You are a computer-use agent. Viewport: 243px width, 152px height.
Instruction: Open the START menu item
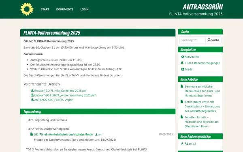click(45, 9)
